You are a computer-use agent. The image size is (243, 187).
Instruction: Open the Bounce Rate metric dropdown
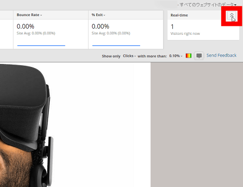pyautogui.click(x=30, y=15)
